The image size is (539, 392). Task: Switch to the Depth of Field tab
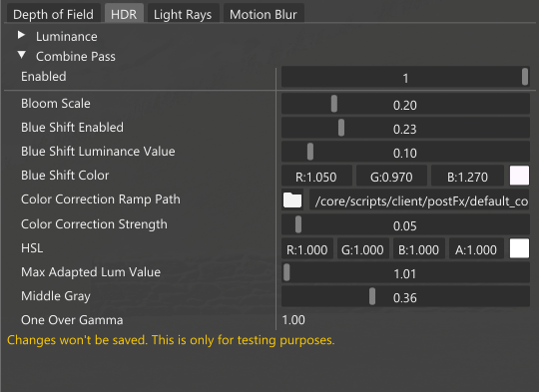tap(53, 14)
